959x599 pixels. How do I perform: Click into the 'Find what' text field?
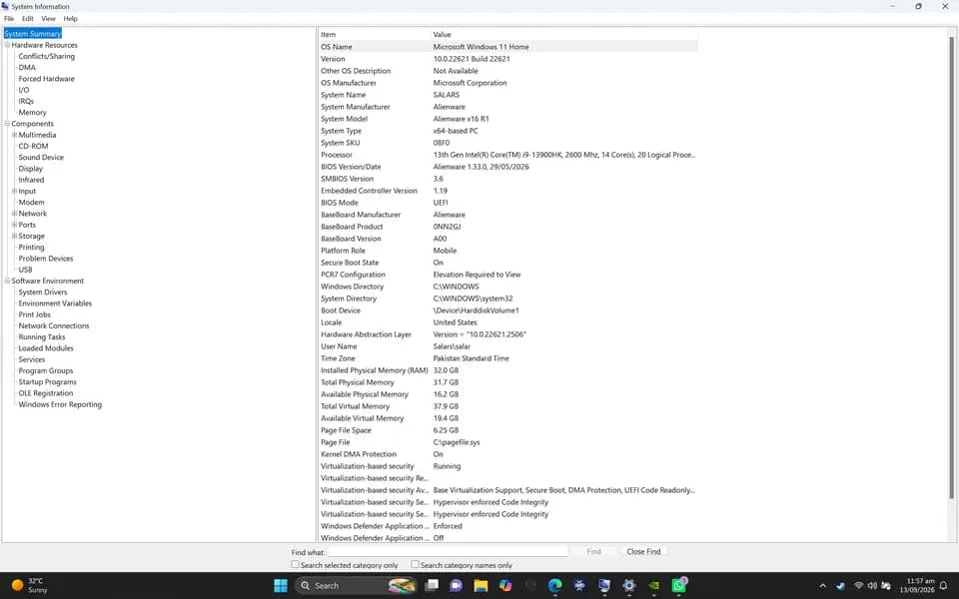pos(448,552)
